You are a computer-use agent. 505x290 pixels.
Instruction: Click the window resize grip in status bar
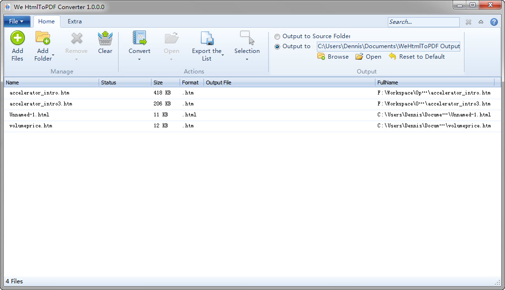pos(497,282)
